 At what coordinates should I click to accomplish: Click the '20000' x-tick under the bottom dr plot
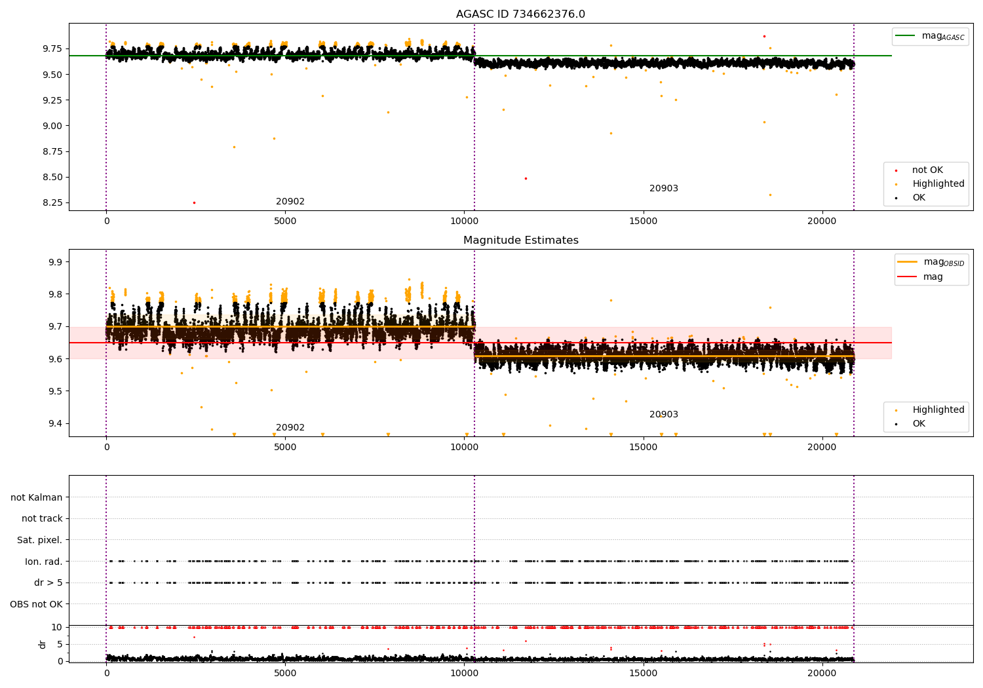pyautogui.click(x=822, y=673)
